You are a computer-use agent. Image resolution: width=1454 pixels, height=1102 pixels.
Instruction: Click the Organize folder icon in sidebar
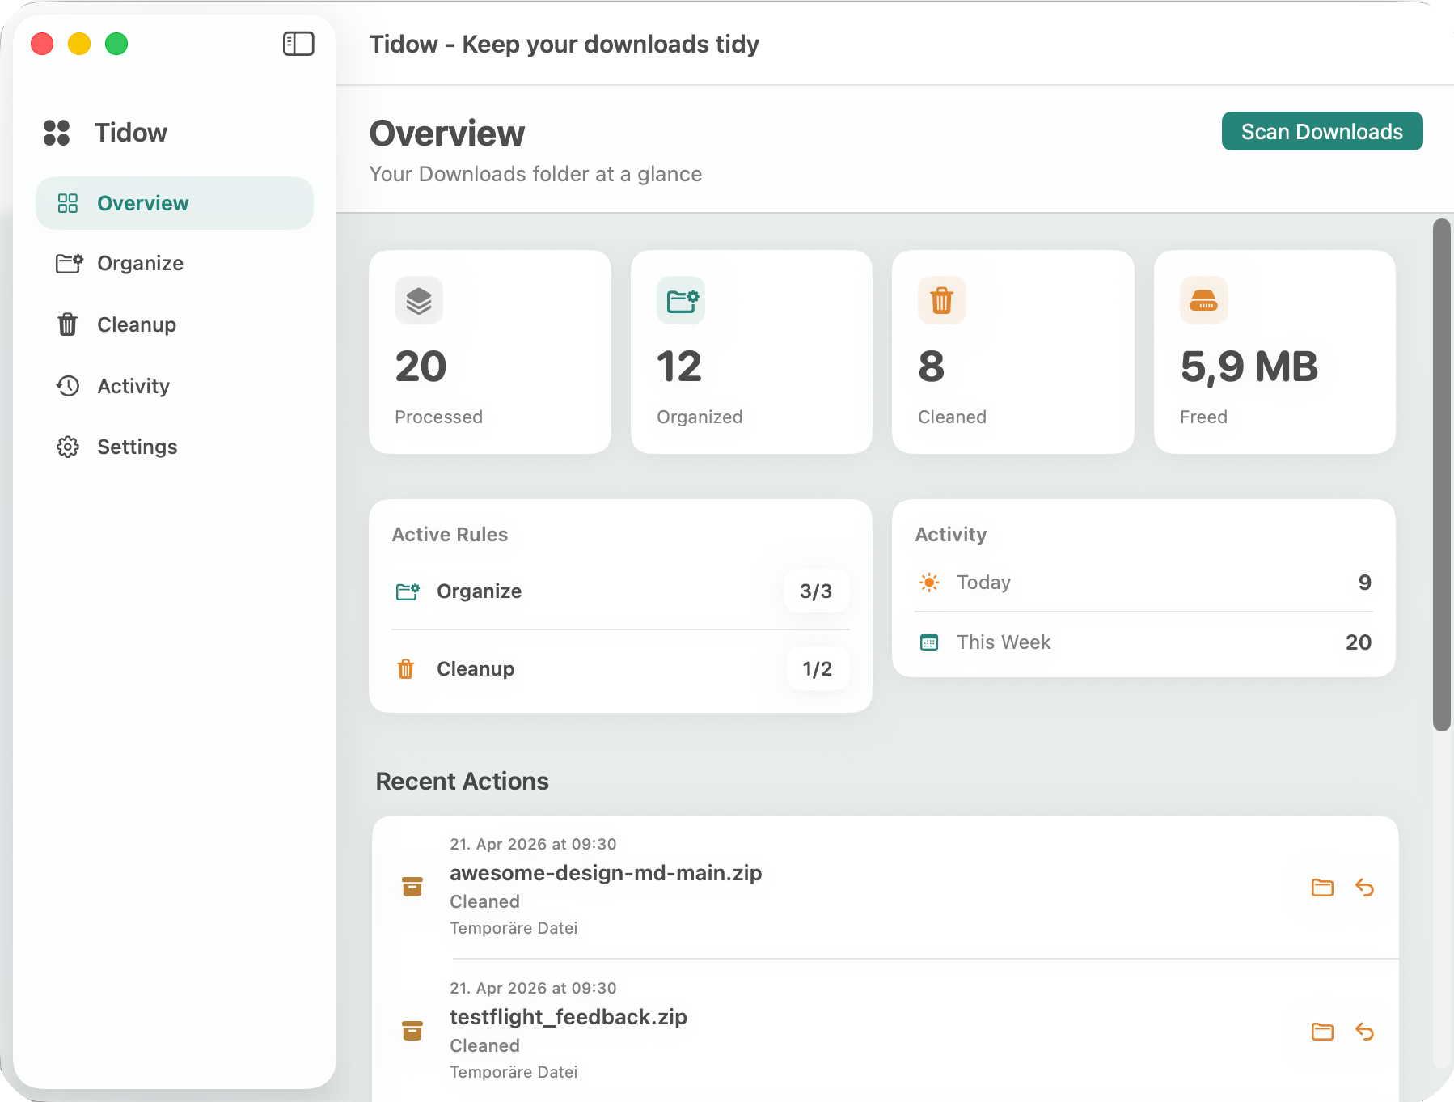click(x=69, y=263)
